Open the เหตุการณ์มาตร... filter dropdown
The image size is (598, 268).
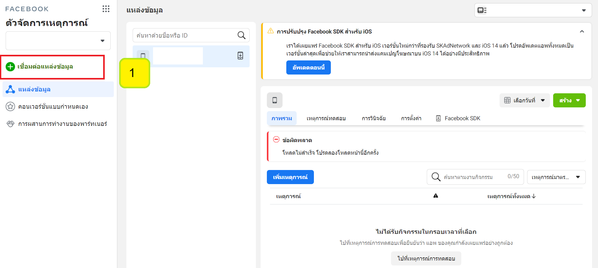pos(556,177)
